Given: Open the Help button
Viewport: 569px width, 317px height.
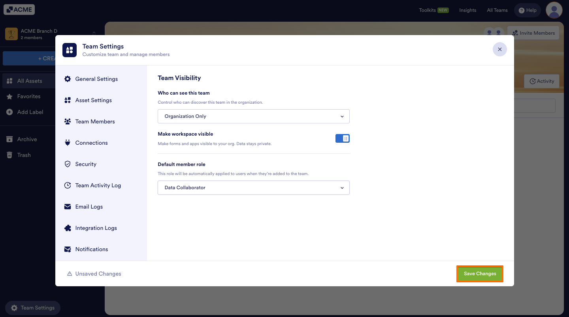Looking at the screenshot, I should [528, 10].
